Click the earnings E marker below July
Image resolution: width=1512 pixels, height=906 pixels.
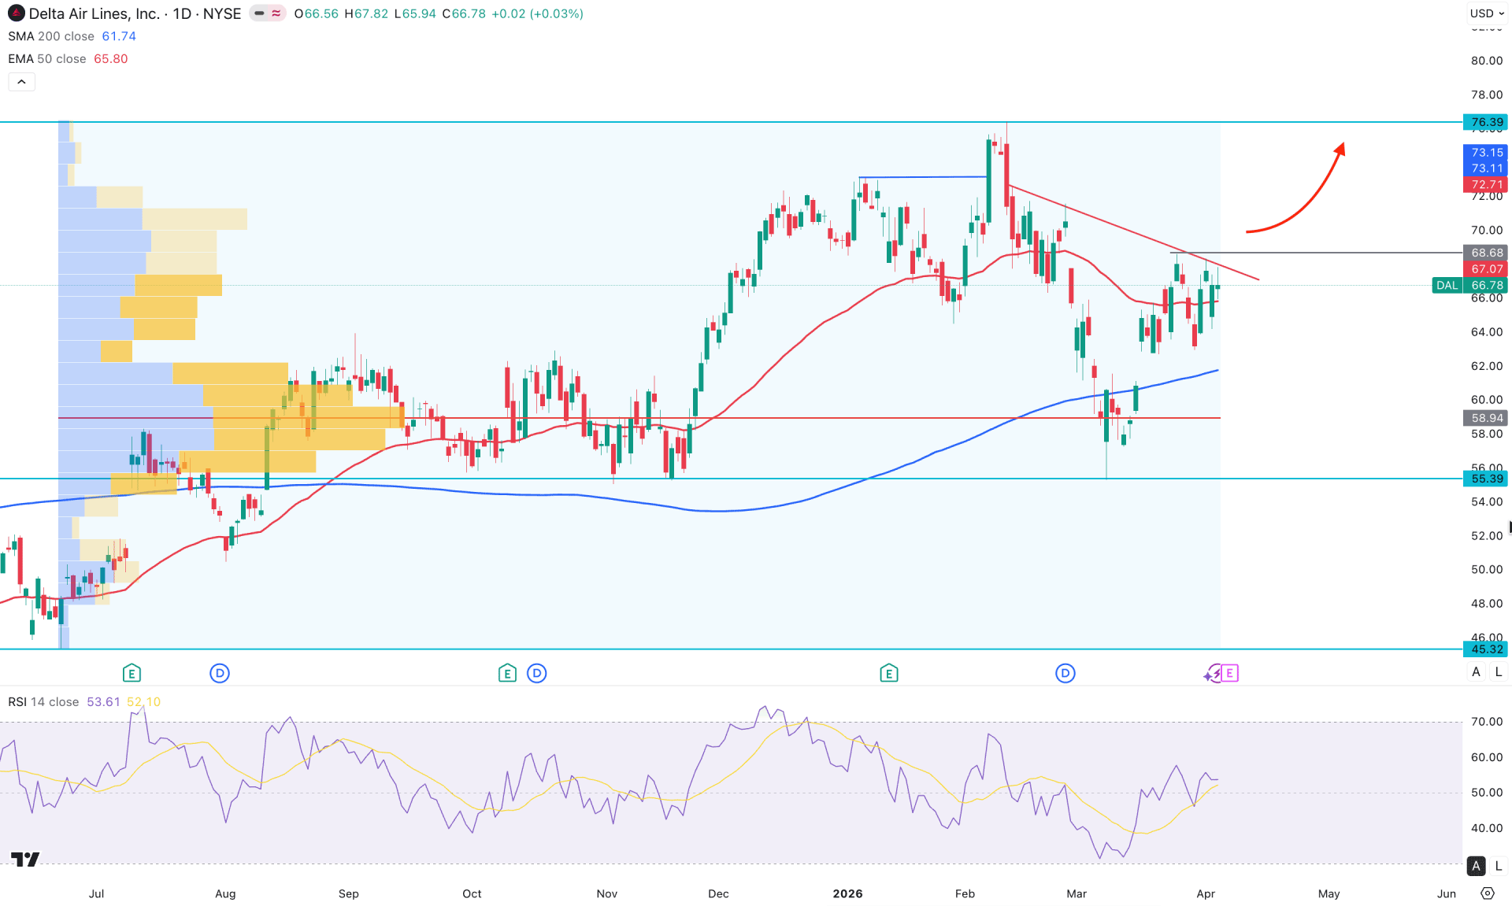pyautogui.click(x=132, y=673)
